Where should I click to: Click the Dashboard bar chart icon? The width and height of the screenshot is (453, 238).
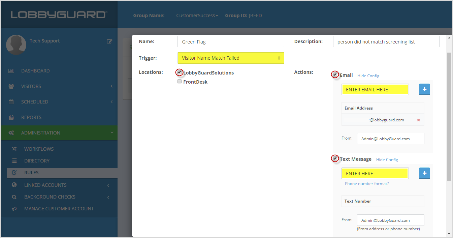11,71
